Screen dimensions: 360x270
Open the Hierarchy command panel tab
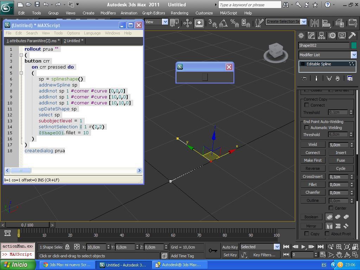pyautogui.click(x=321, y=36)
